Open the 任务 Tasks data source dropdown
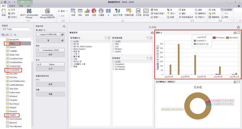Viewport: 242px width, 129px height. point(30,29)
